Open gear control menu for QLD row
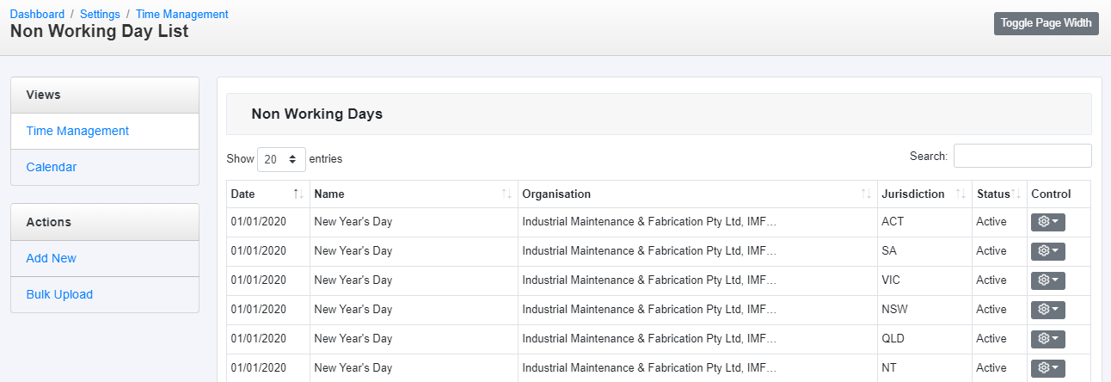This screenshot has height=382, width=1111. tap(1047, 339)
